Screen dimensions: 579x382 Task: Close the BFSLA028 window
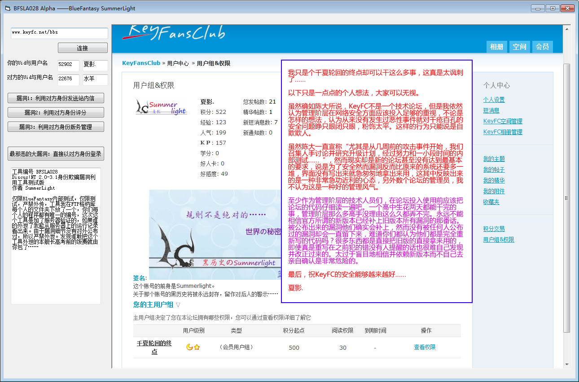point(566,8)
